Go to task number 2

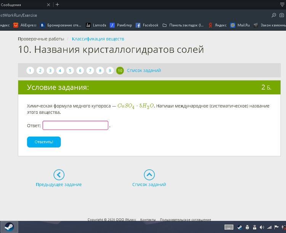coord(40,70)
